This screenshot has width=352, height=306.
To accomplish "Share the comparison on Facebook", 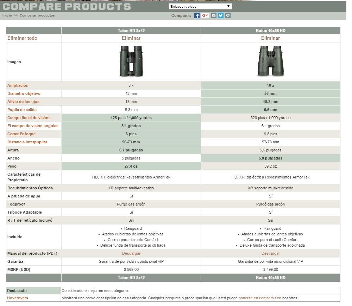I will click(197, 15).
